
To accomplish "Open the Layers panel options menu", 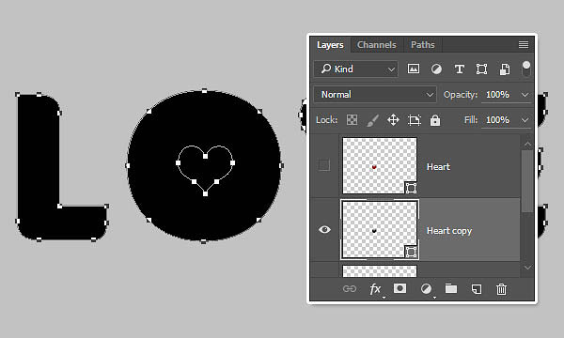I will (524, 44).
